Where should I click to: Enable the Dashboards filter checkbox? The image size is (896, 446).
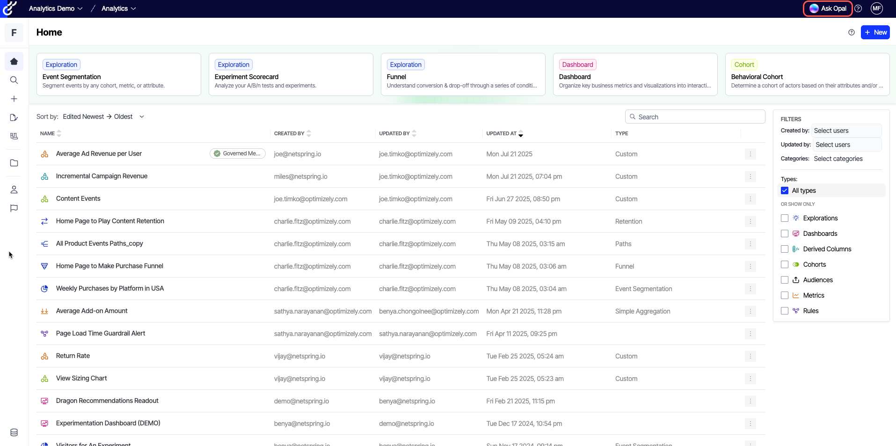pyautogui.click(x=785, y=234)
